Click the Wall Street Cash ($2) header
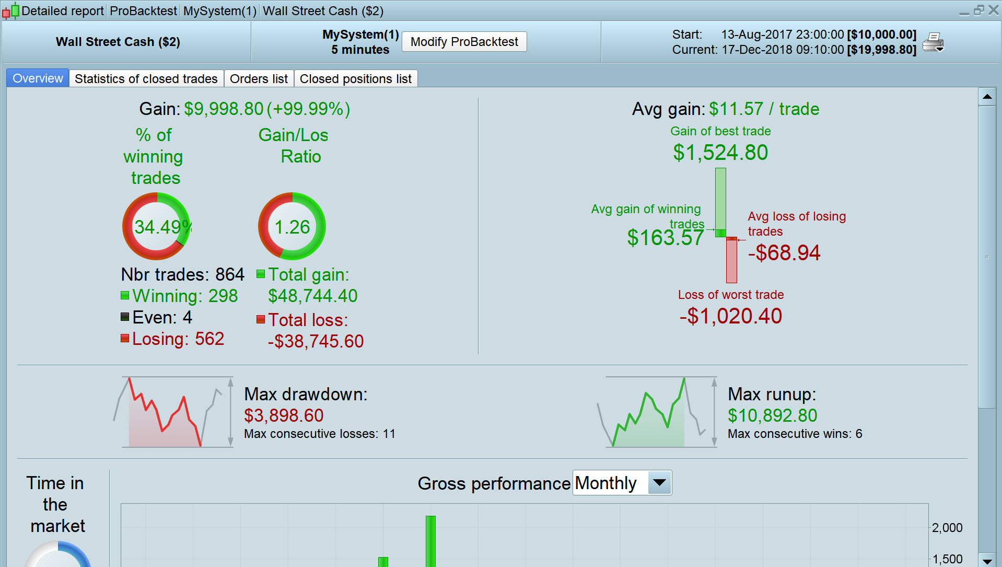Screen dimensions: 1002x567 118,42
